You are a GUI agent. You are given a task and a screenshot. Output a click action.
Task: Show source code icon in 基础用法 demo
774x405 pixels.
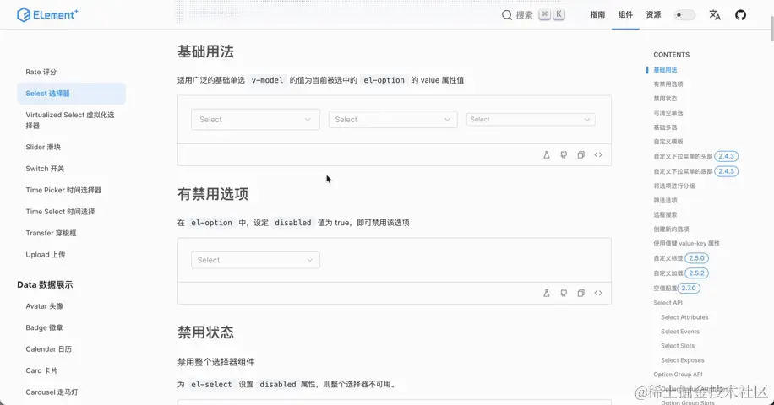click(598, 154)
